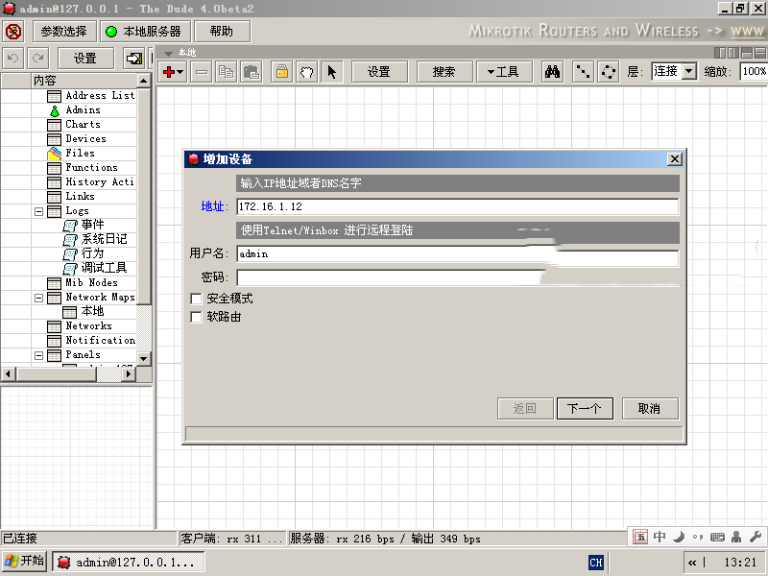Click The Dude taskbar entry

(129, 562)
